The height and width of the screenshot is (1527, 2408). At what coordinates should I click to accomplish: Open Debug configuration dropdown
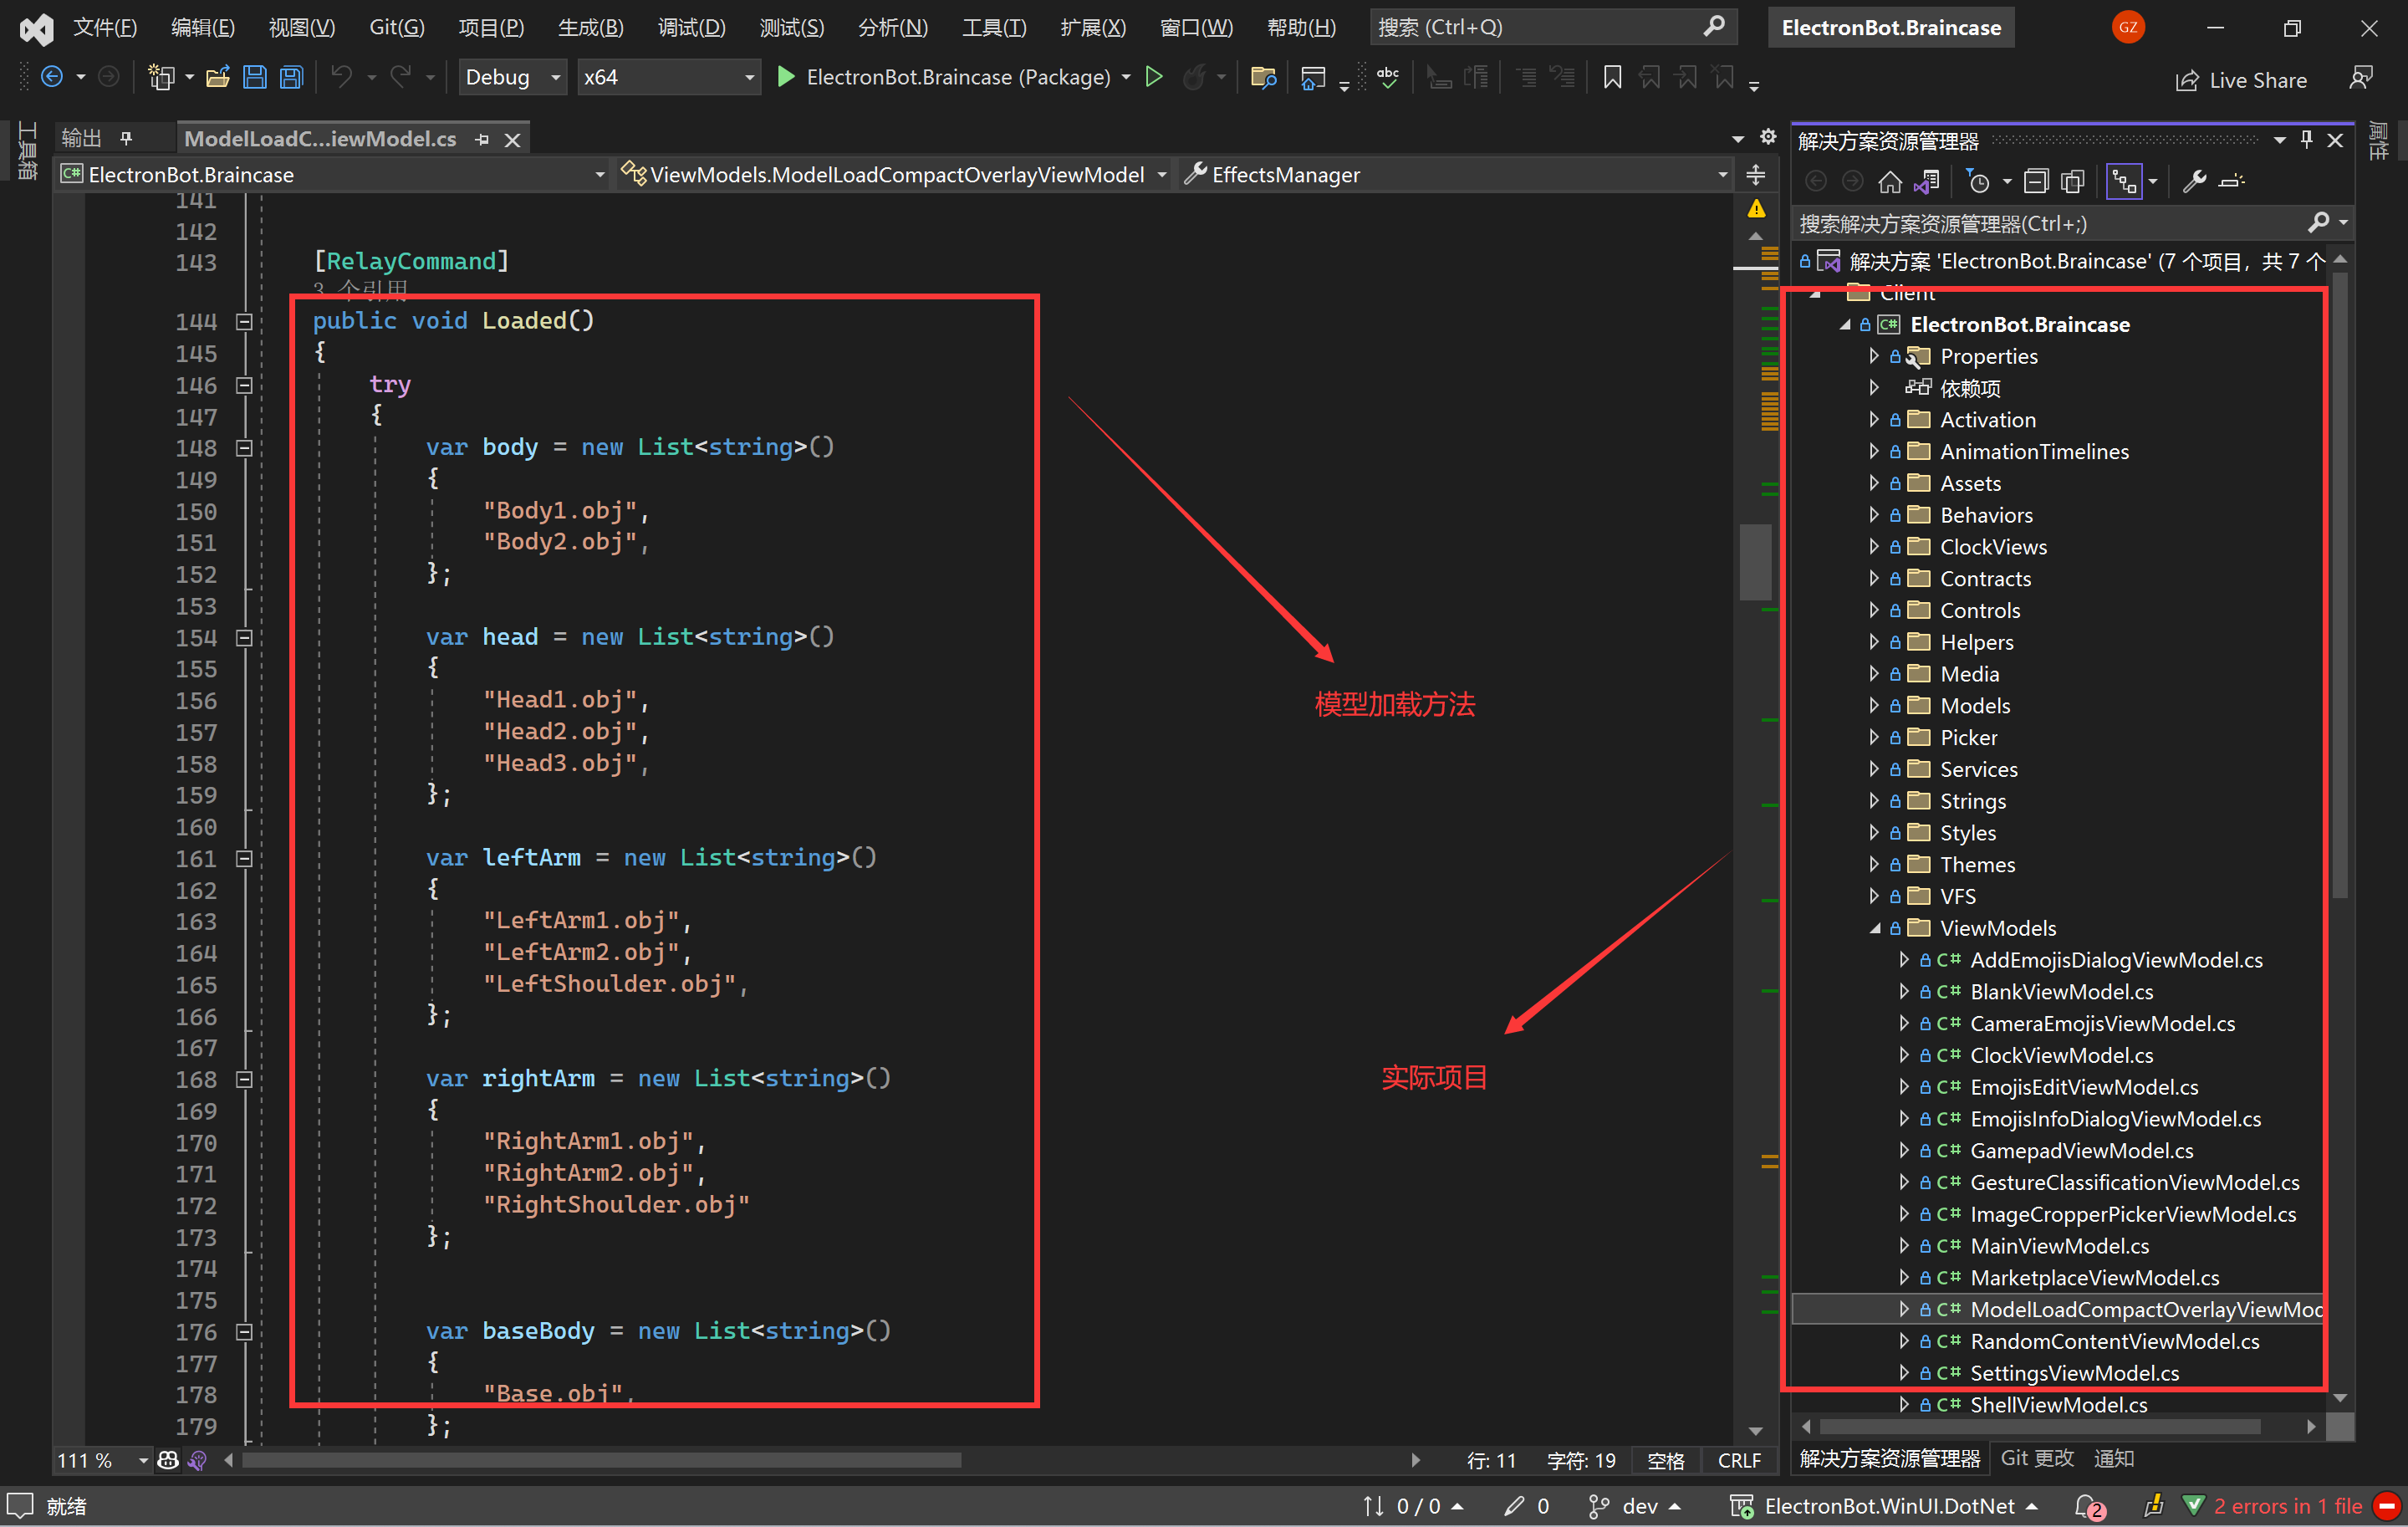click(514, 77)
